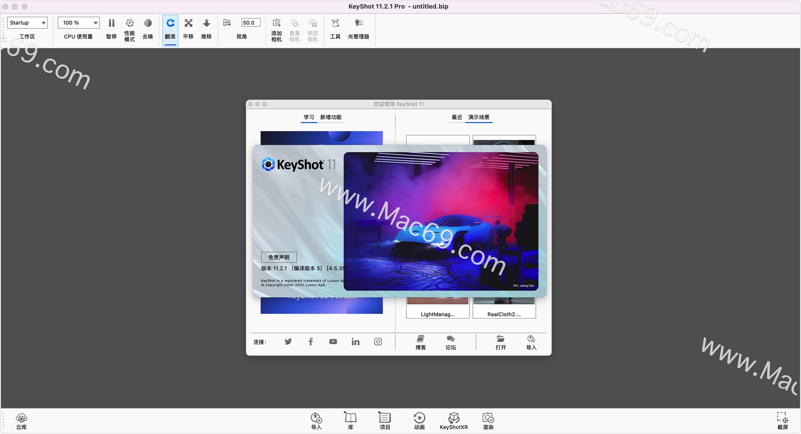This screenshot has width=801, height=434.
Task: Open the Startup workspace dropdown
Action: click(28, 23)
